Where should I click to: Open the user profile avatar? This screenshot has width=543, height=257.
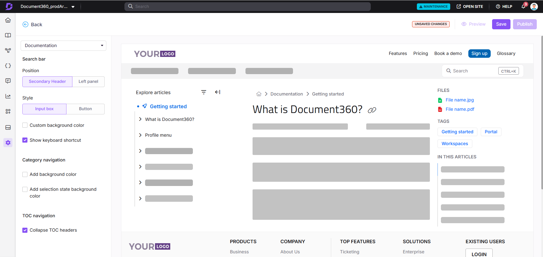[534, 6]
